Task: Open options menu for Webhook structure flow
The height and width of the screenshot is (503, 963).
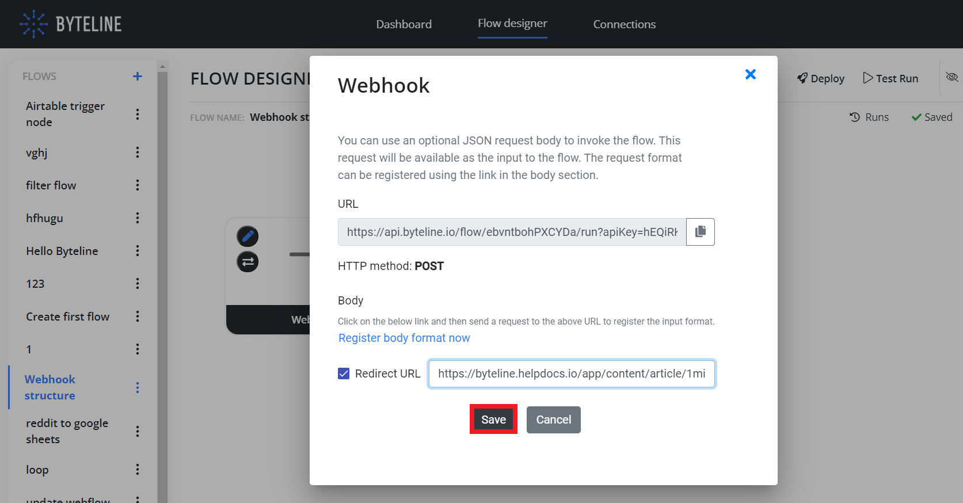Action: pos(138,387)
